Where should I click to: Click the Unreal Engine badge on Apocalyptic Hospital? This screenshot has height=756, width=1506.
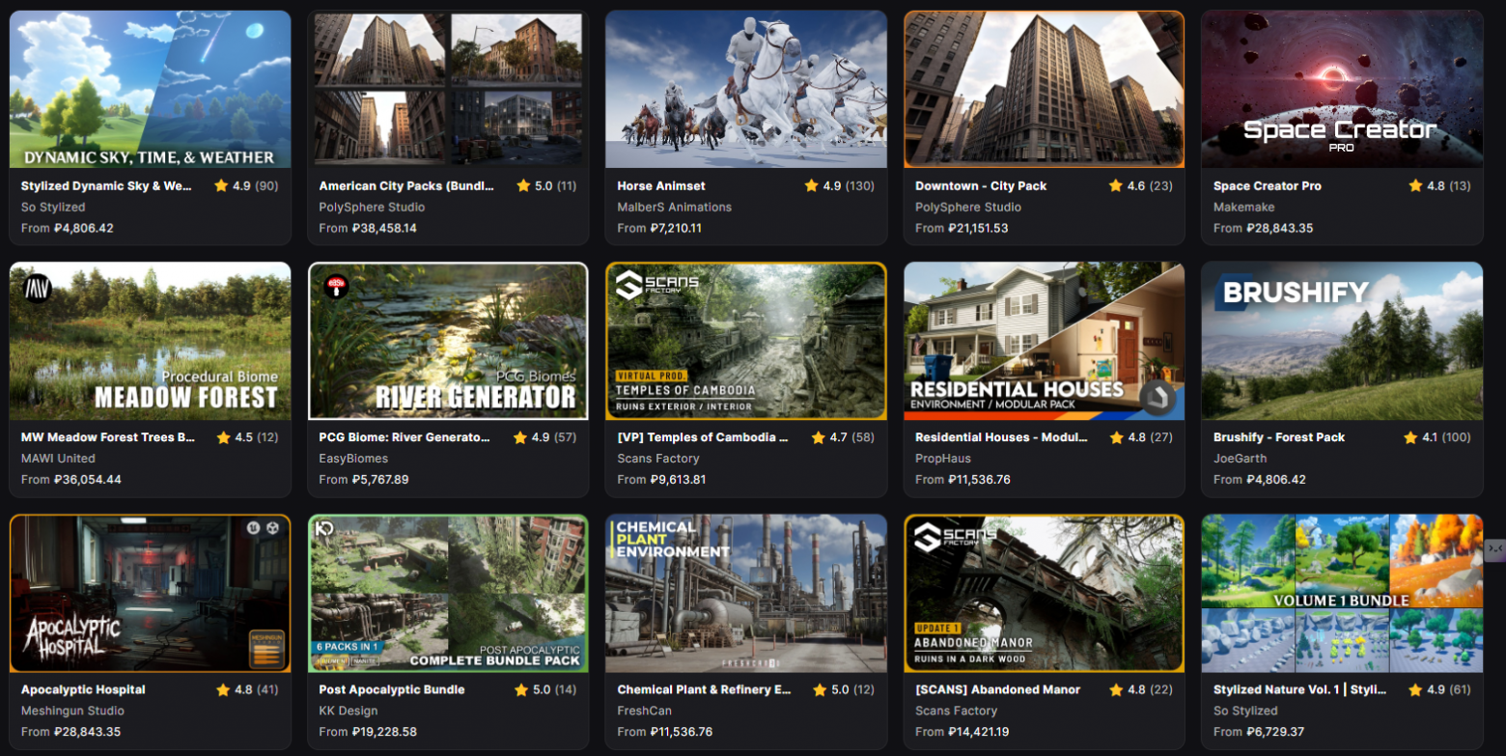point(253,527)
